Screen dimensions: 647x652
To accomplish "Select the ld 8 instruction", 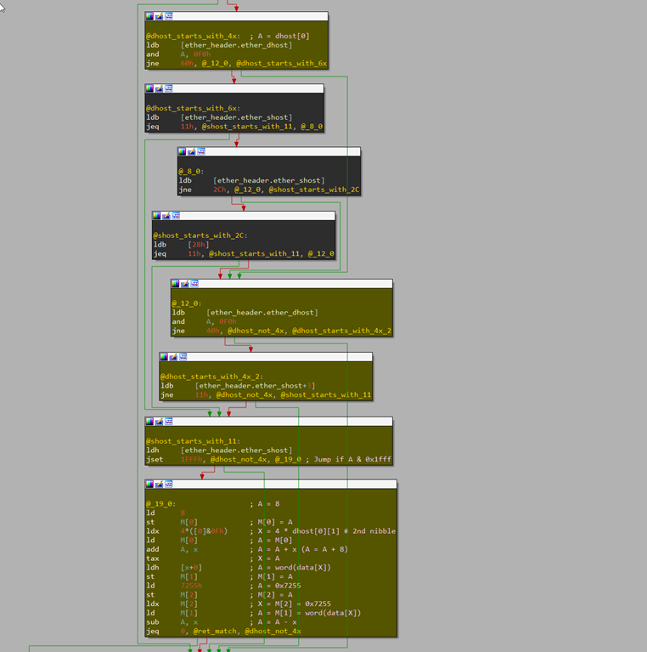I will tap(166, 513).
